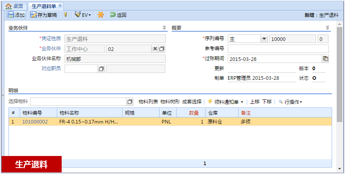
Task: Close the 生产退料单 tab
Action: (60, 6)
